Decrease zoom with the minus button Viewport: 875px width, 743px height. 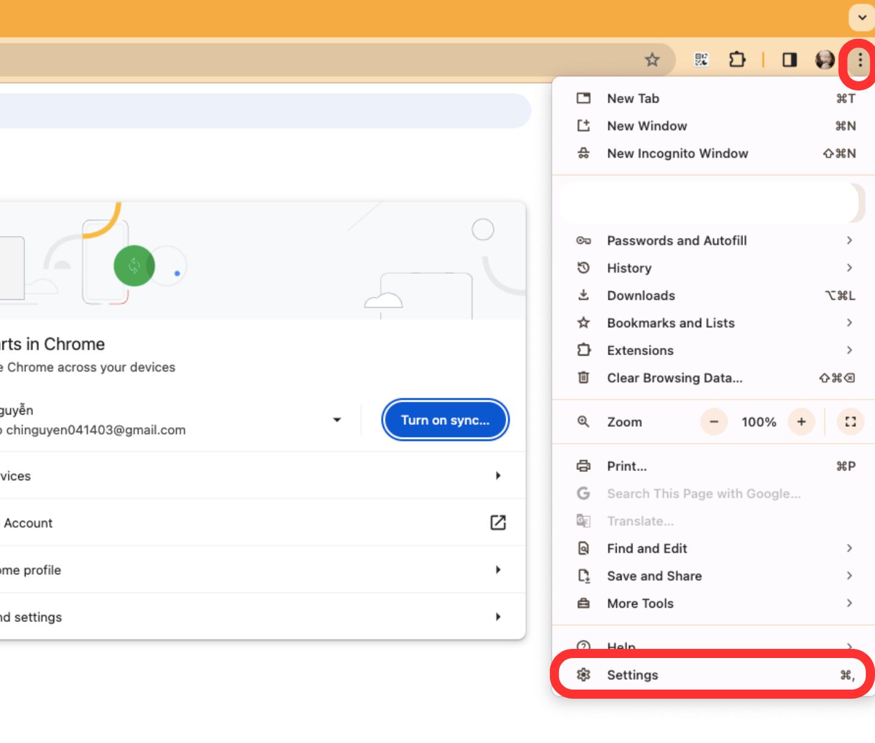click(714, 422)
